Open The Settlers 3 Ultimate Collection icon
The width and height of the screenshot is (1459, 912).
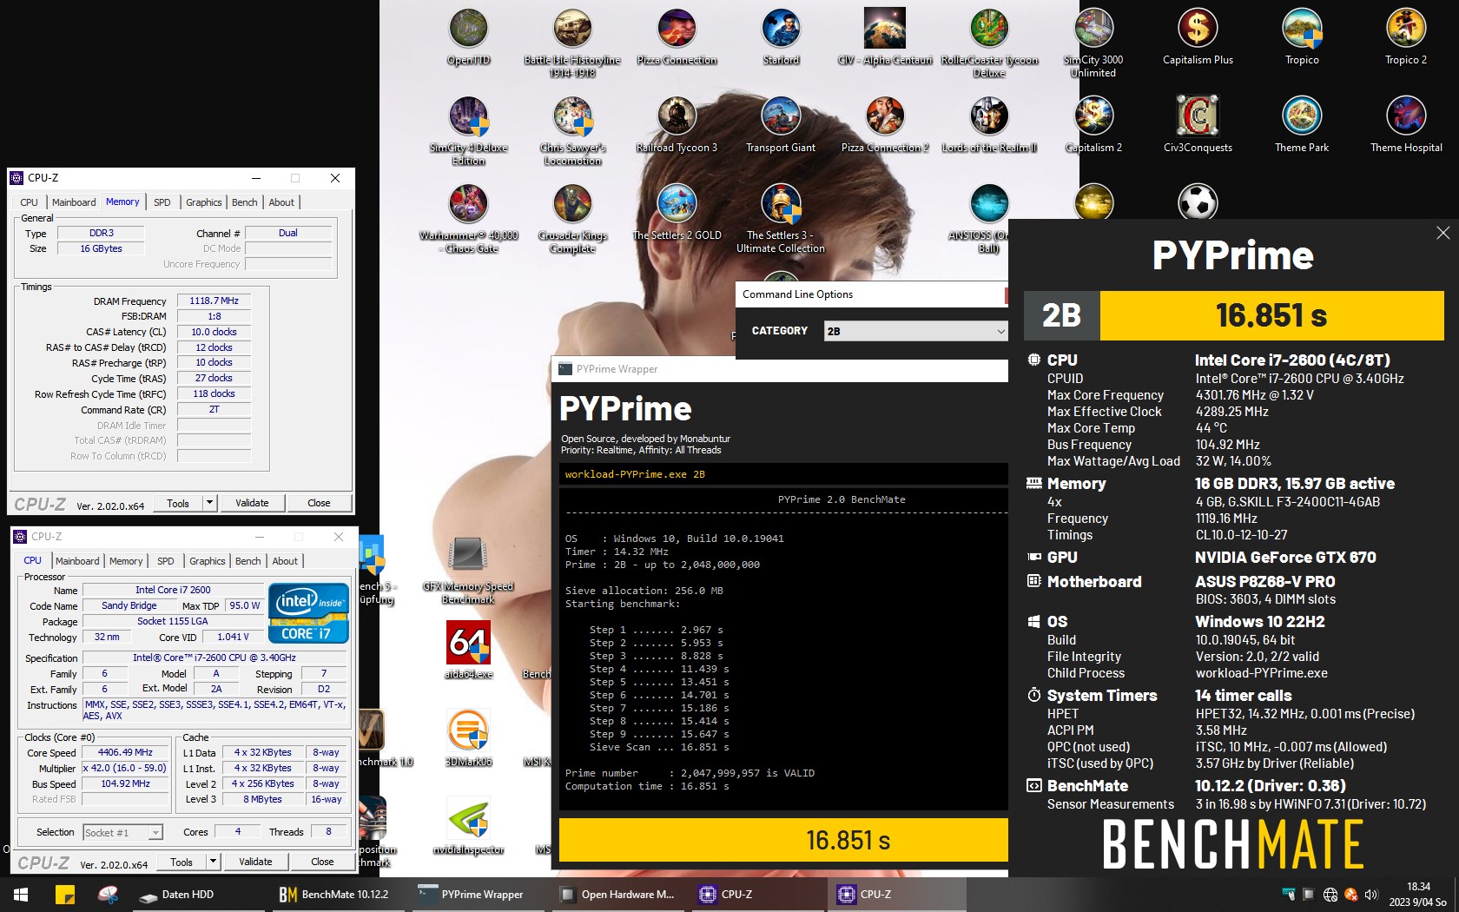click(x=781, y=219)
